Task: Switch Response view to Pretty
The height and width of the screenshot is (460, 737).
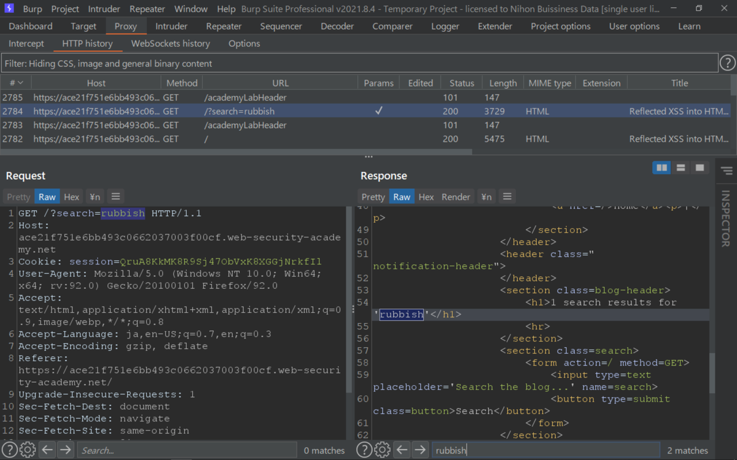Action: (373, 196)
